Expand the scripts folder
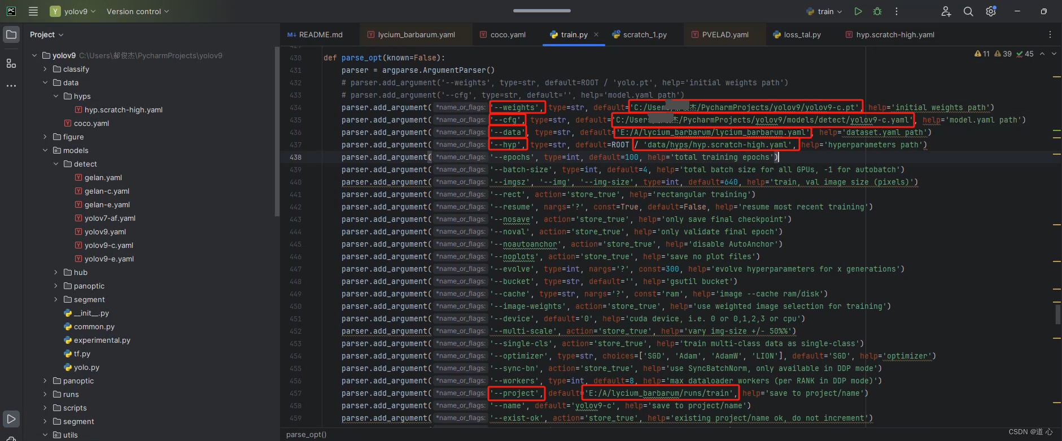 pos(45,408)
